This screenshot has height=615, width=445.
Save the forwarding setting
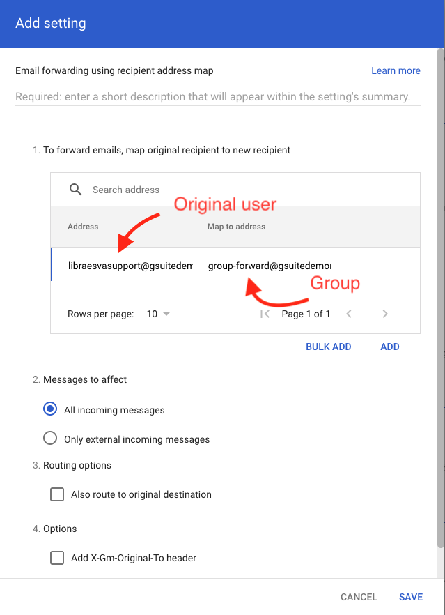pyautogui.click(x=411, y=597)
